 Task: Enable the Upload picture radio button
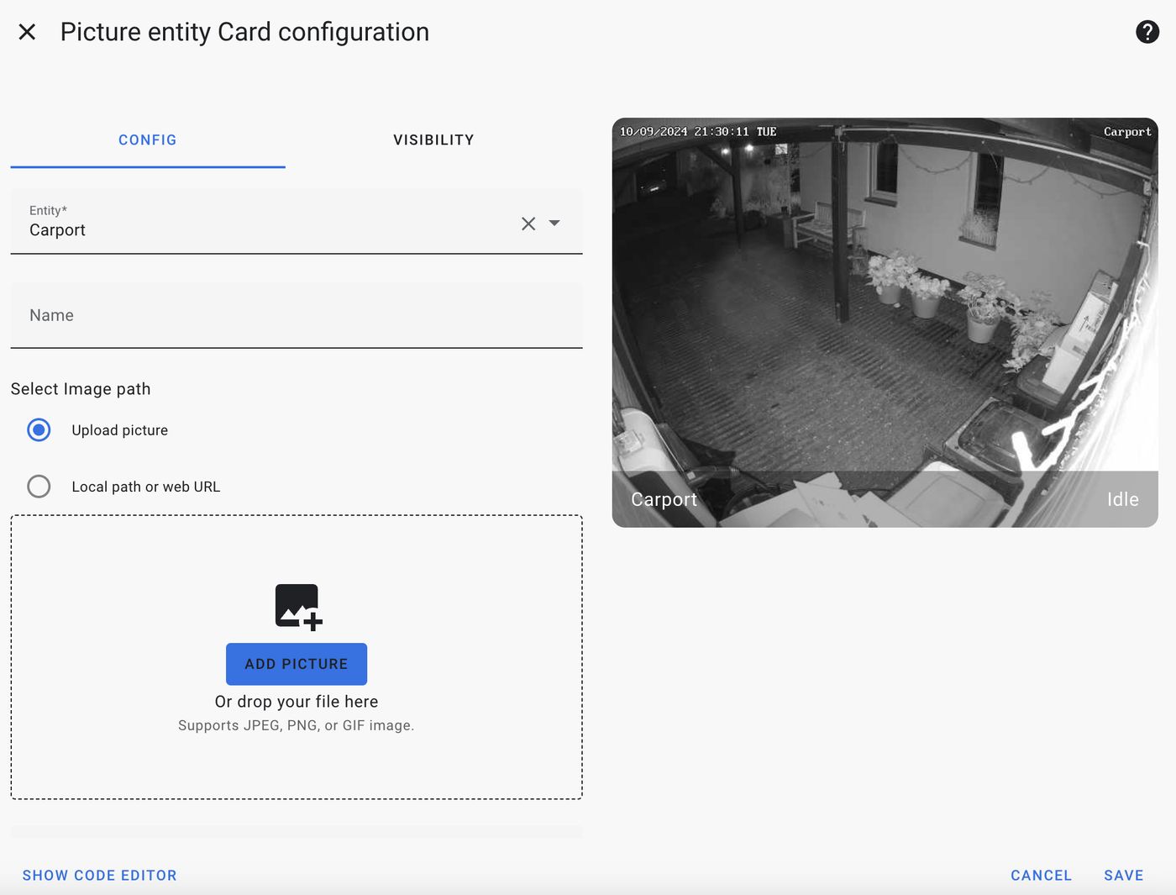[39, 429]
